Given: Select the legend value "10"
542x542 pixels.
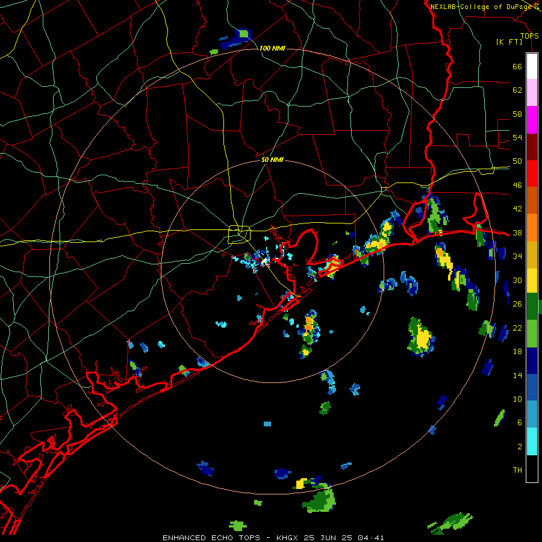Looking at the screenshot, I should 517,399.
